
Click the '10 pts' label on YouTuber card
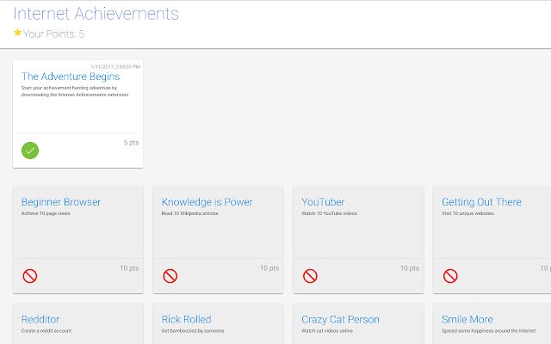410,268
